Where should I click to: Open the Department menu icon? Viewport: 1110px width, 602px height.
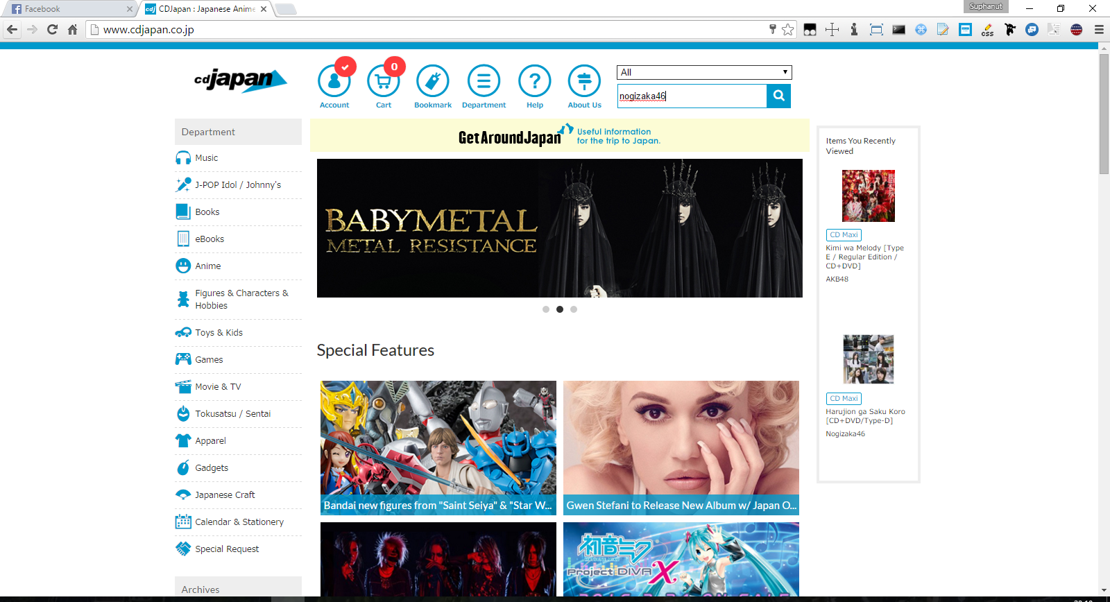click(x=484, y=82)
